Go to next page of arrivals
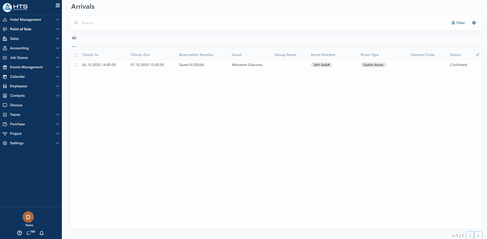 [x=478, y=235]
